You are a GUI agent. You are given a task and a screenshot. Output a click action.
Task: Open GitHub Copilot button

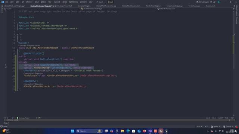tap(203, 2)
